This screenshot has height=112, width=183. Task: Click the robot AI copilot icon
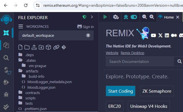coord(126,17)
